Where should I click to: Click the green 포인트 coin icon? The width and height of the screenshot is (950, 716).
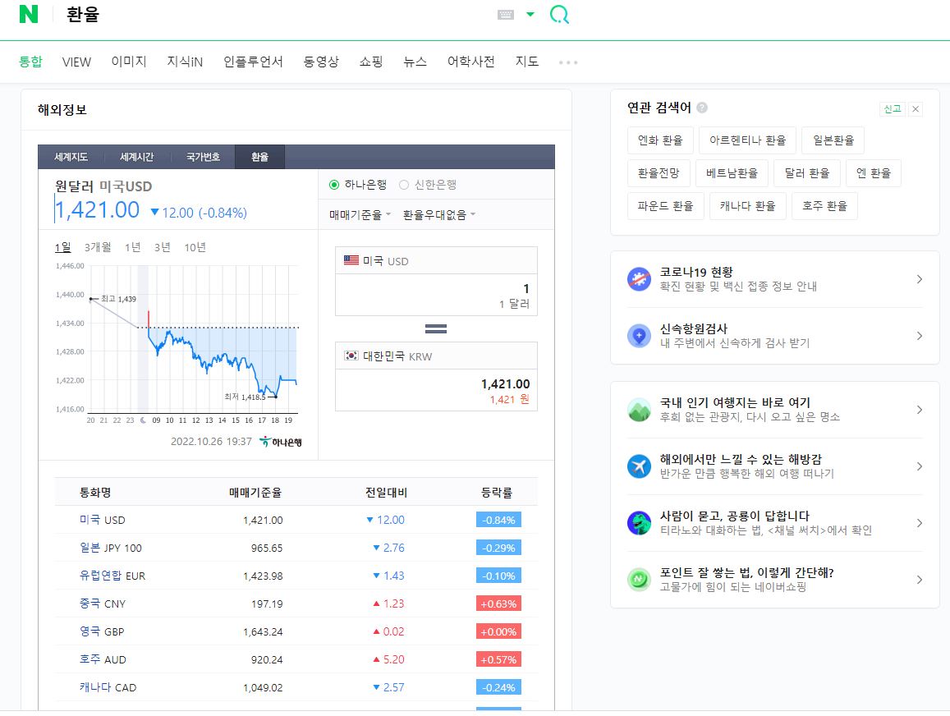pyautogui.click(x=639, y=580)
